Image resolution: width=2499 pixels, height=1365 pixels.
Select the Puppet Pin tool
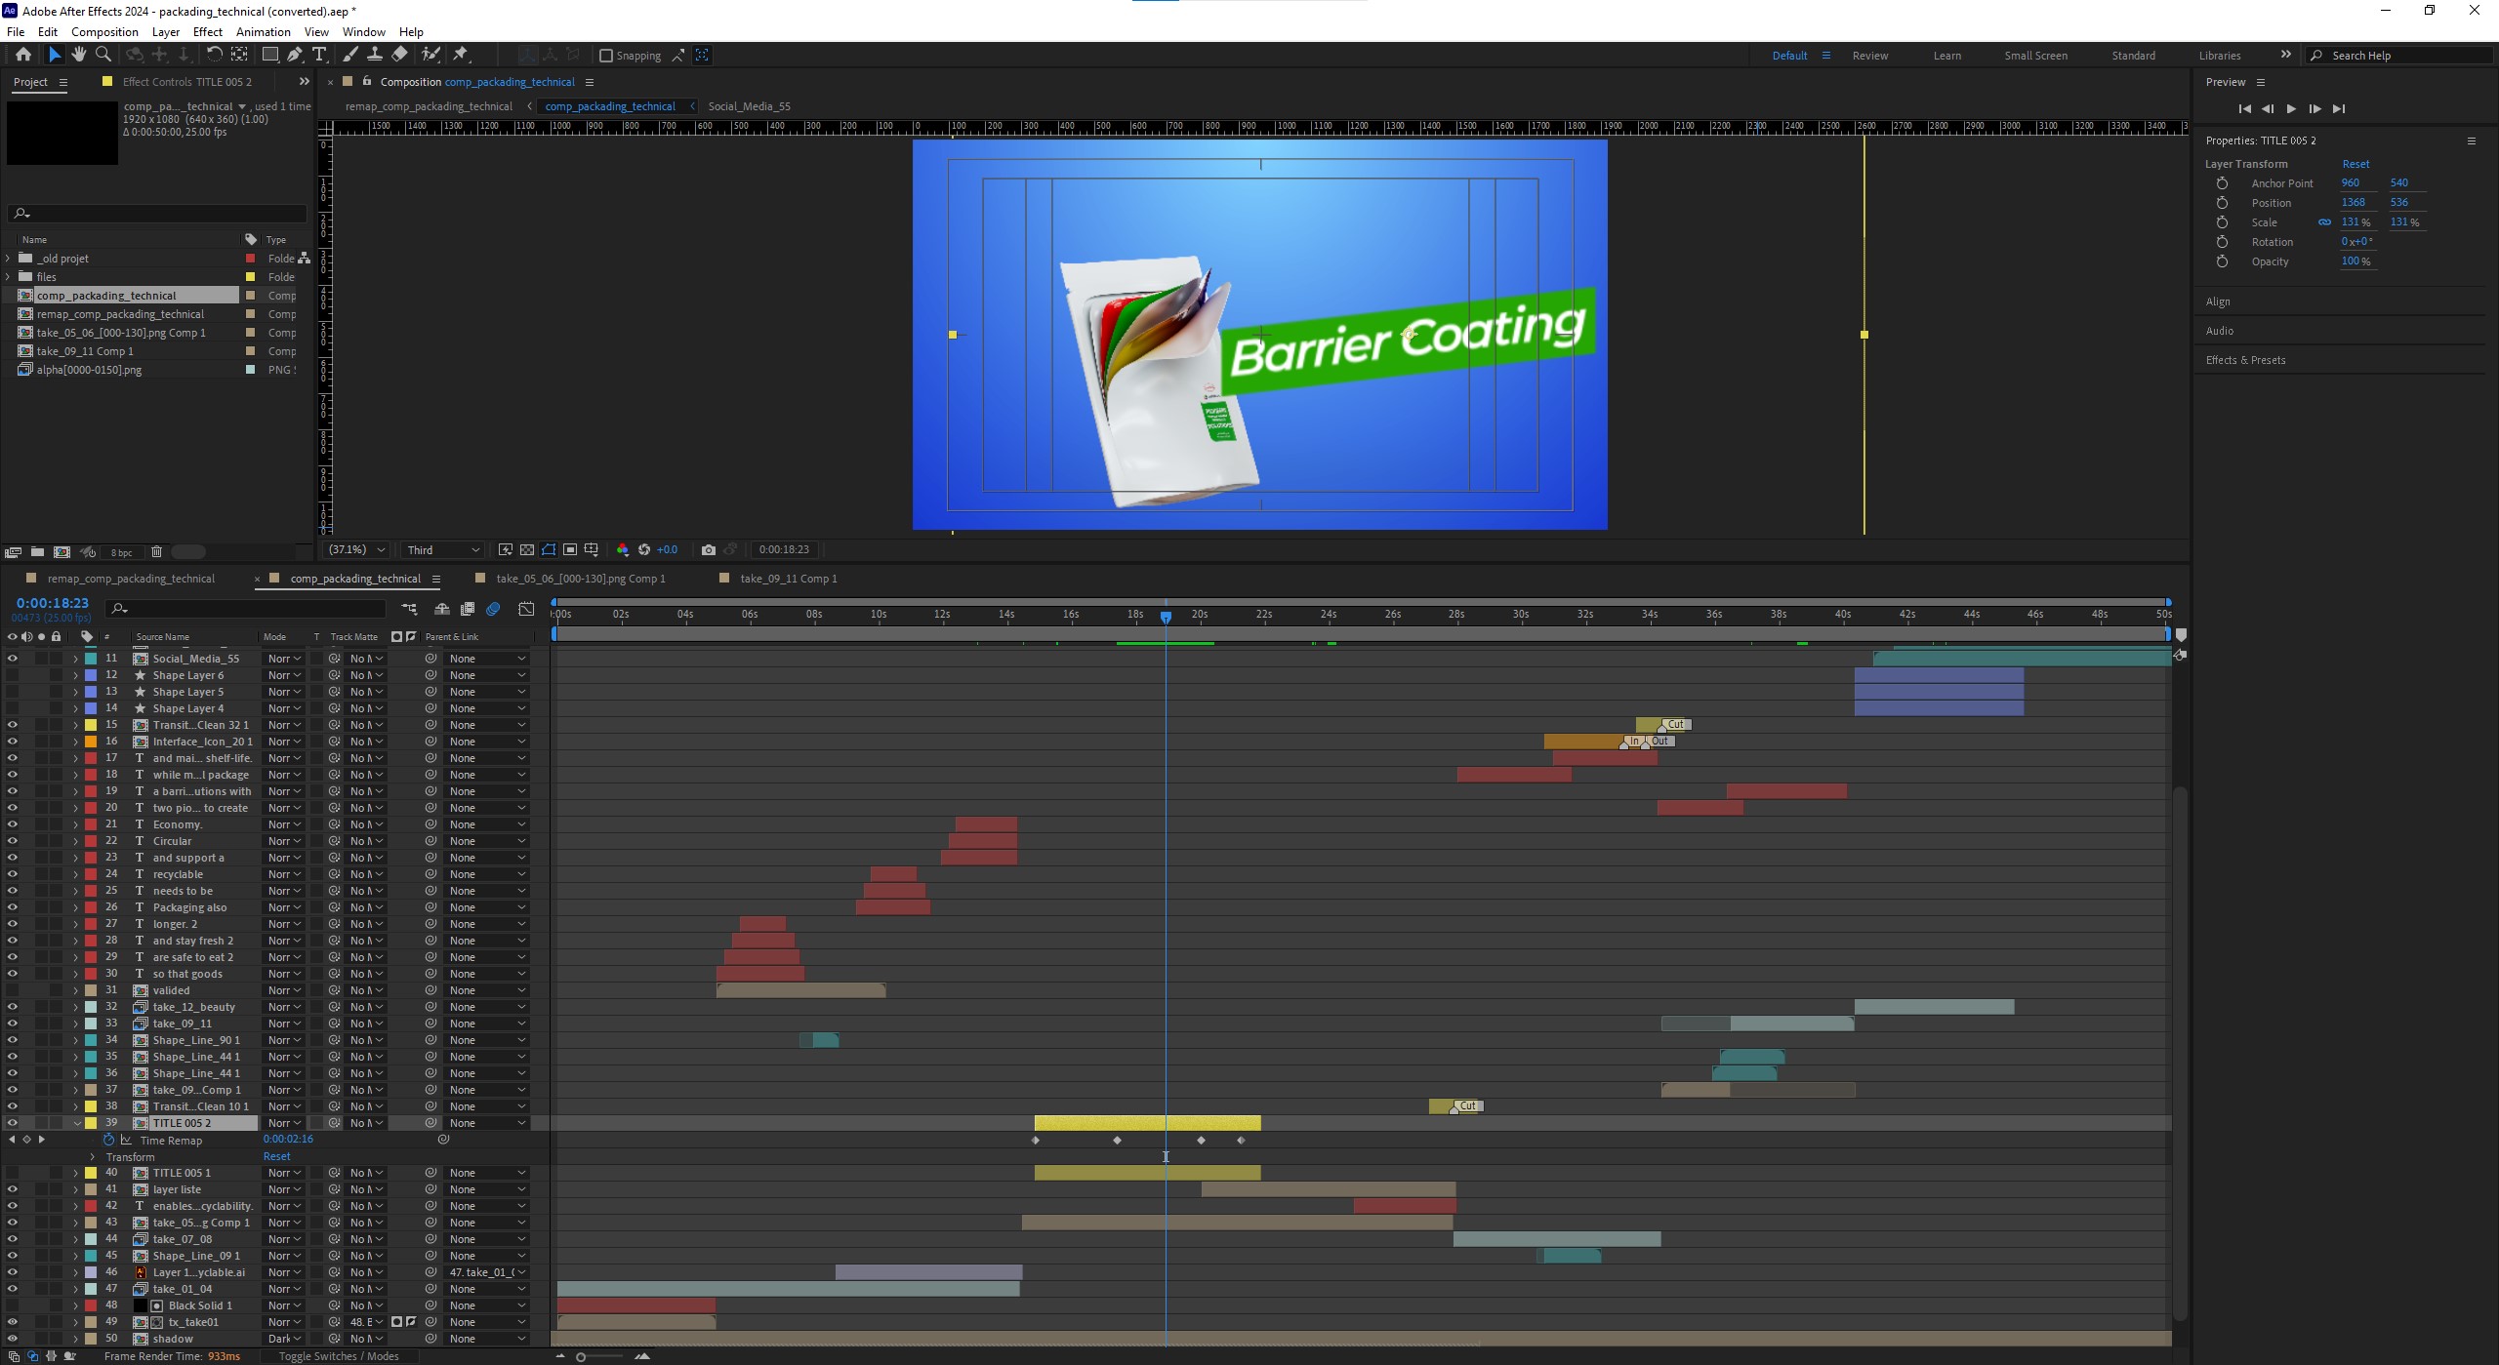click(461, 55)
